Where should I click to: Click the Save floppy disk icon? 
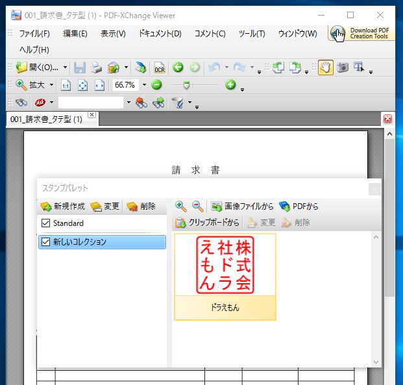[80, 68]
